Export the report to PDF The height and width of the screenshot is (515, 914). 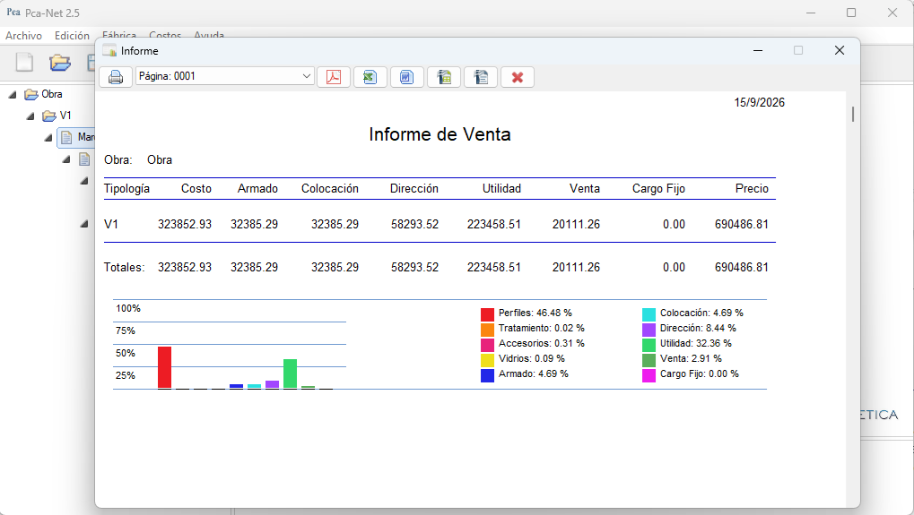point(334,77)
